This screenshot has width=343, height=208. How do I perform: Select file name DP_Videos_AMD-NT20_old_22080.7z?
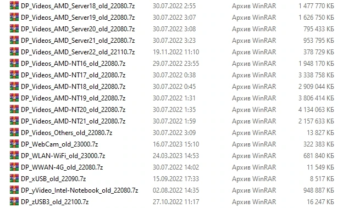[x=73, y=110]
